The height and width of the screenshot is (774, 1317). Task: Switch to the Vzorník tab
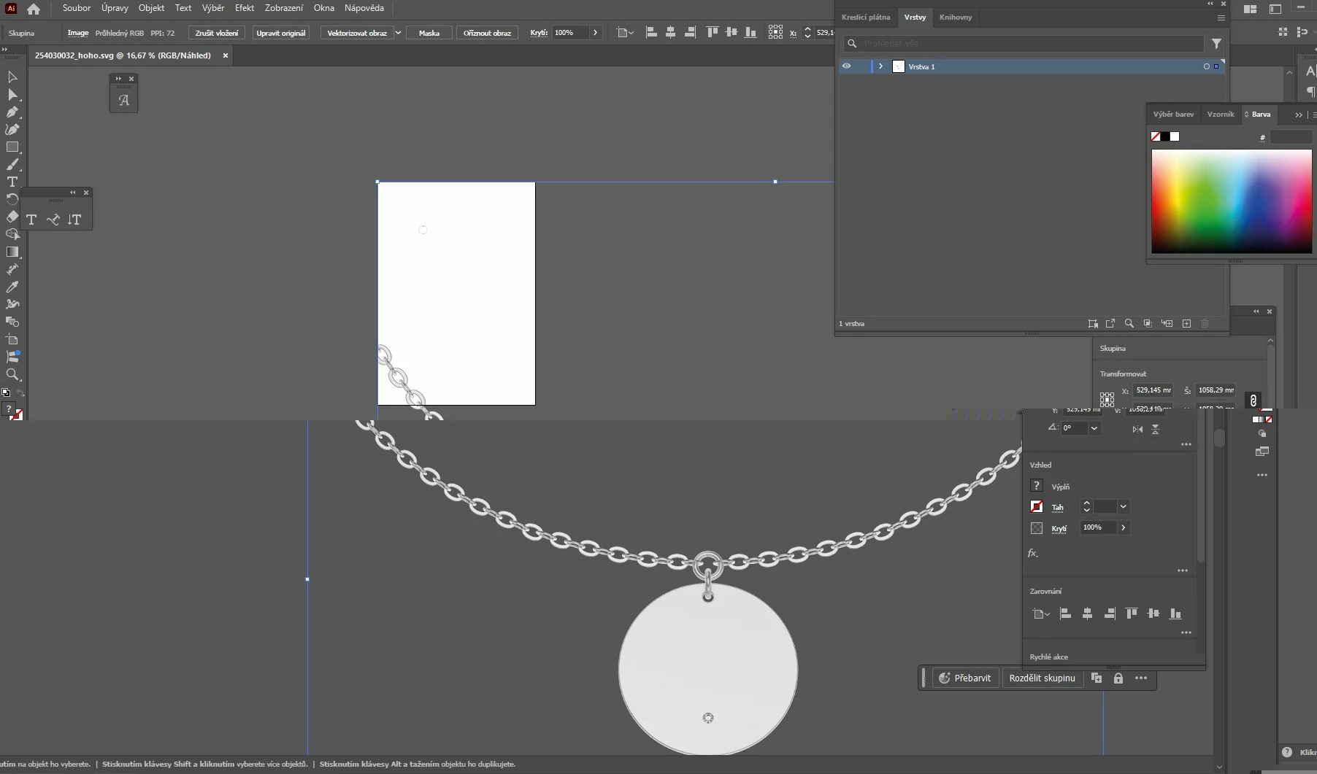click(1221, 115)
